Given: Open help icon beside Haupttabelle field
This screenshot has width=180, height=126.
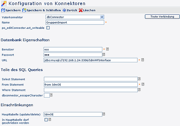Looking at the screenshot, I should click(x=104, y=114).
